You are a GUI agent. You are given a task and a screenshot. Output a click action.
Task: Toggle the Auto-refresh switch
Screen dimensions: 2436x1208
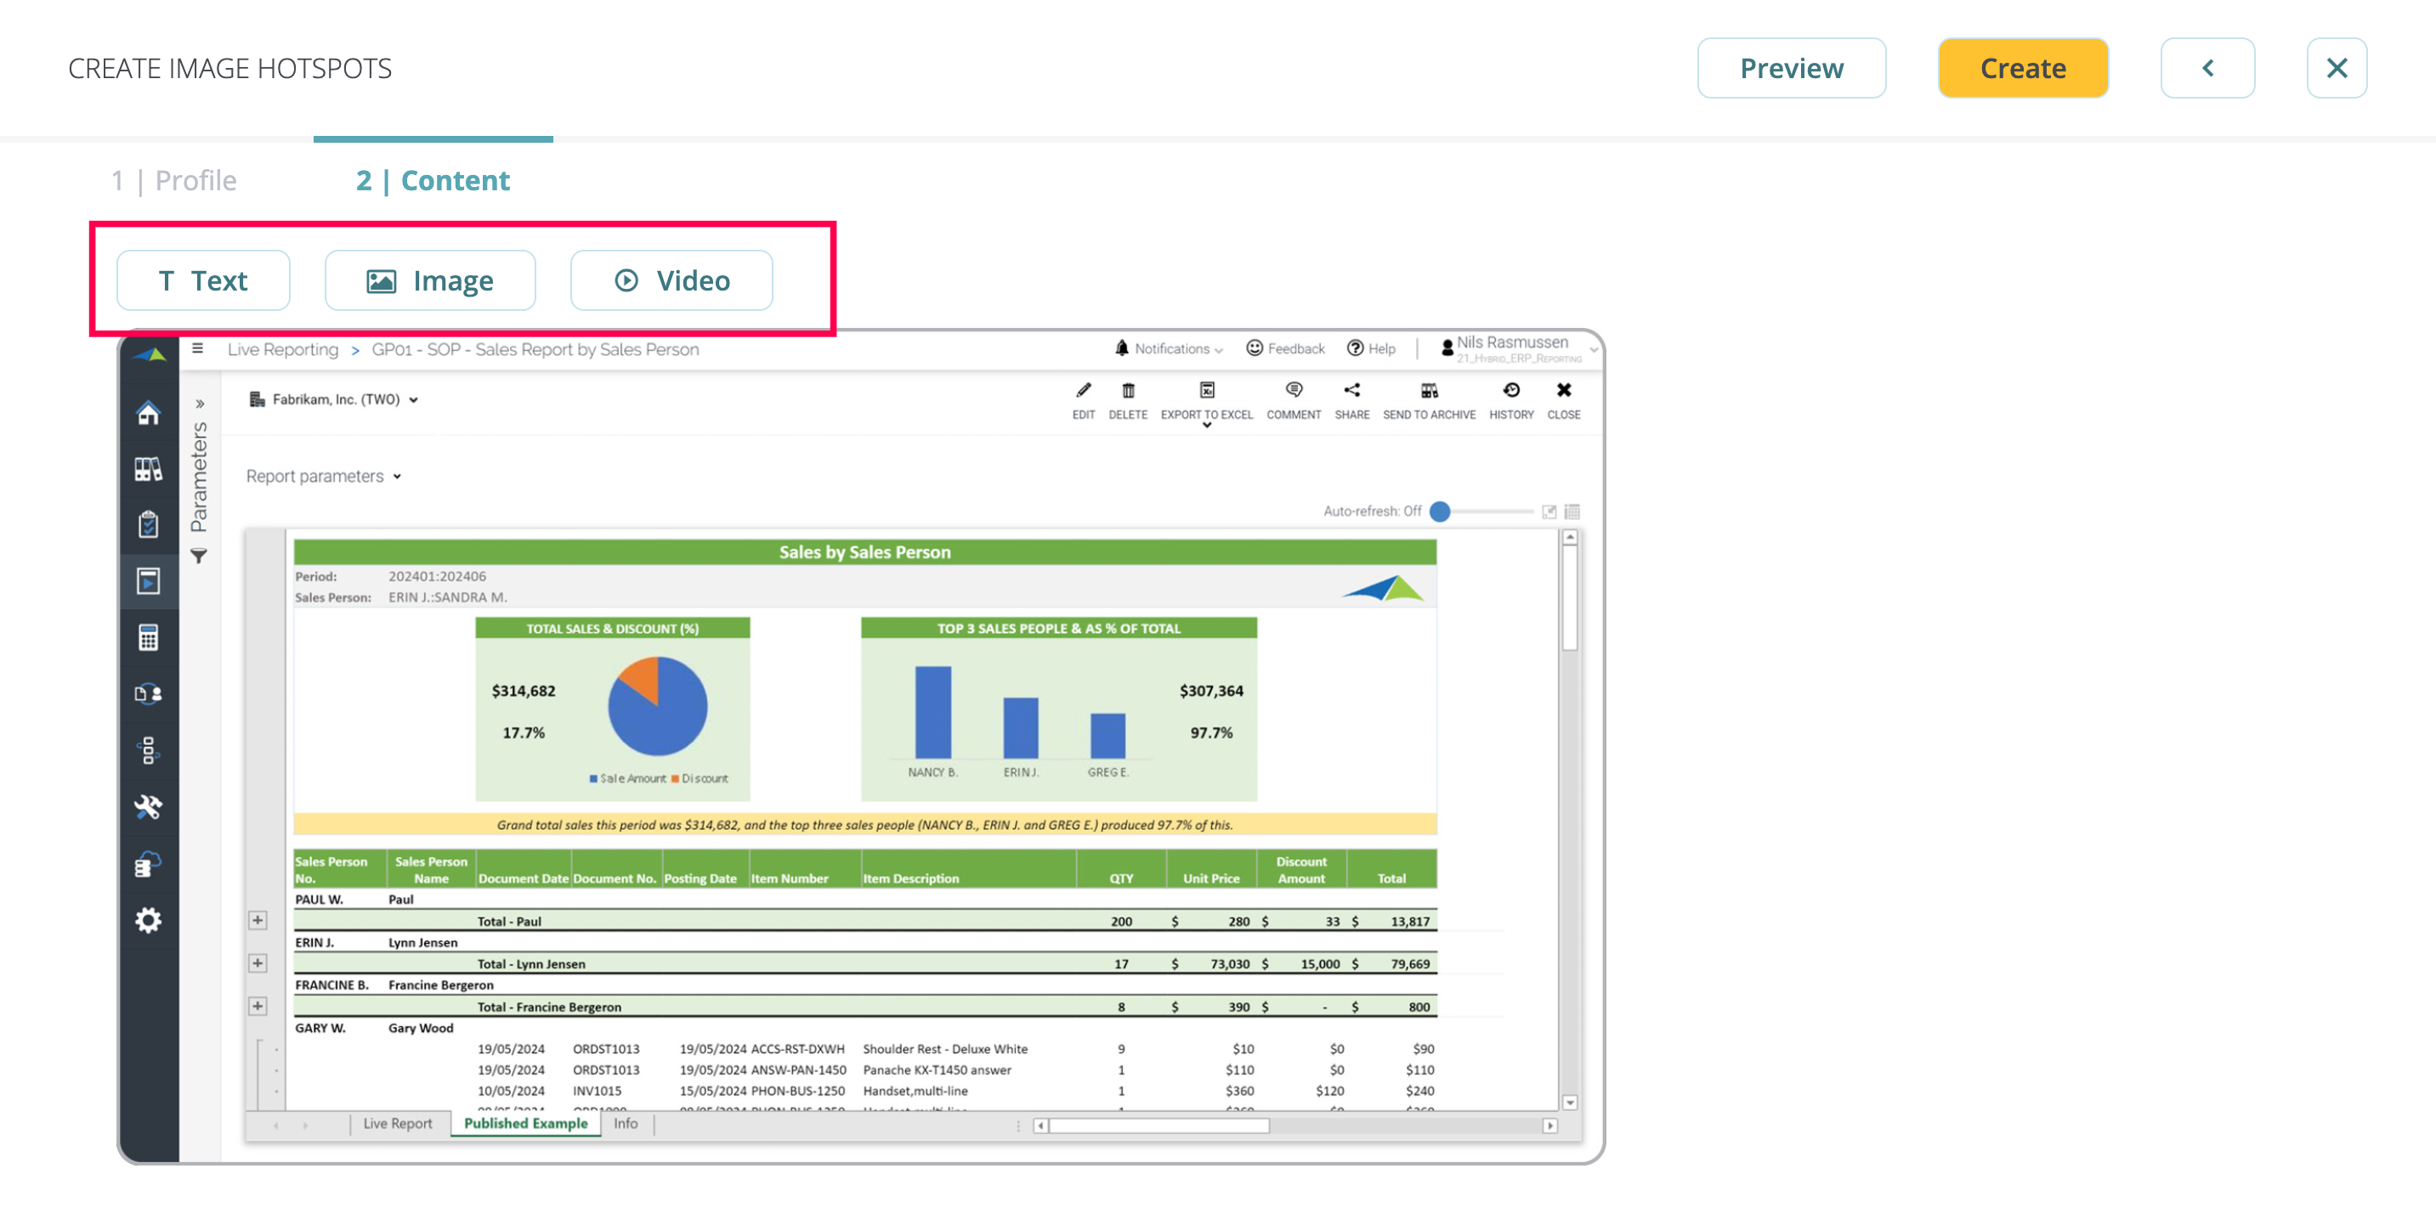point(1442,511)
